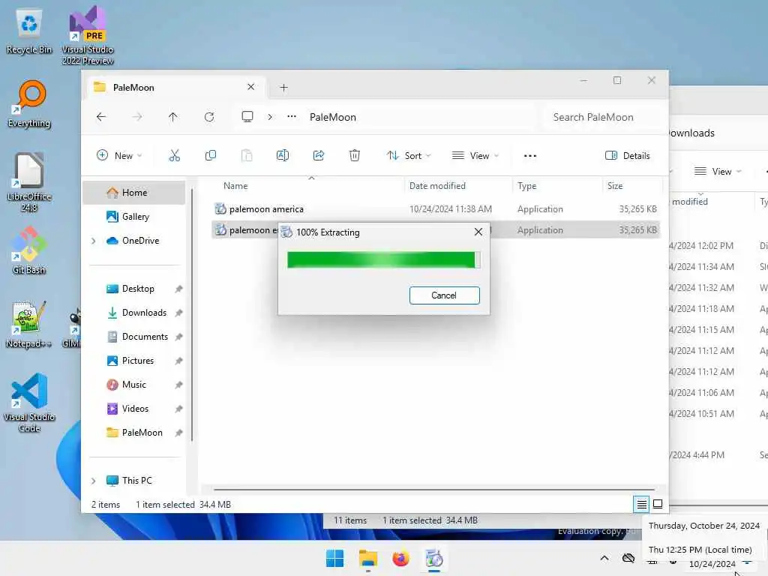
Task: Click the Delete trash icon
Action: coord(355,156)
